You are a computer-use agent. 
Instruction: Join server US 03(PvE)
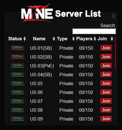pos(106,66)
